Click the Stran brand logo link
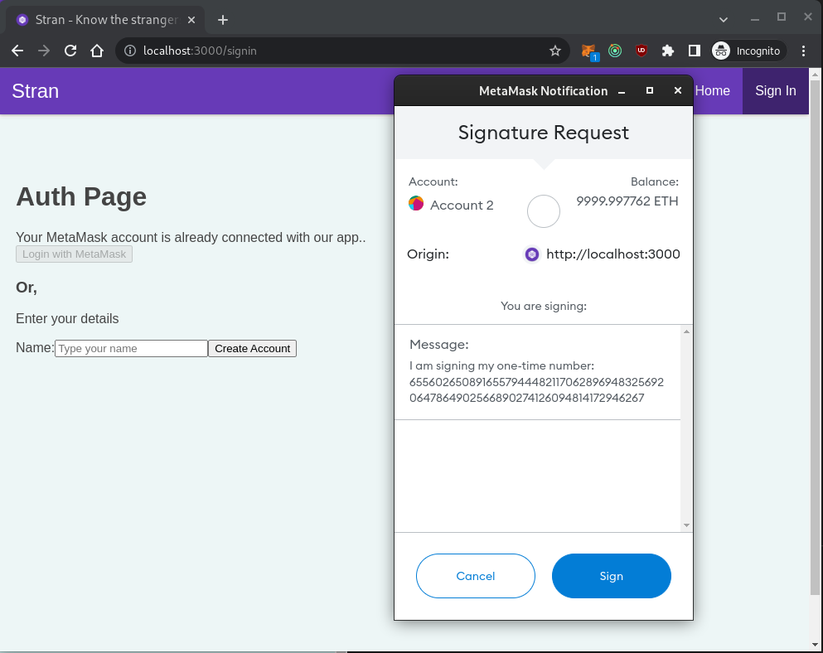823x653 pixels. [x=35, y=91]
